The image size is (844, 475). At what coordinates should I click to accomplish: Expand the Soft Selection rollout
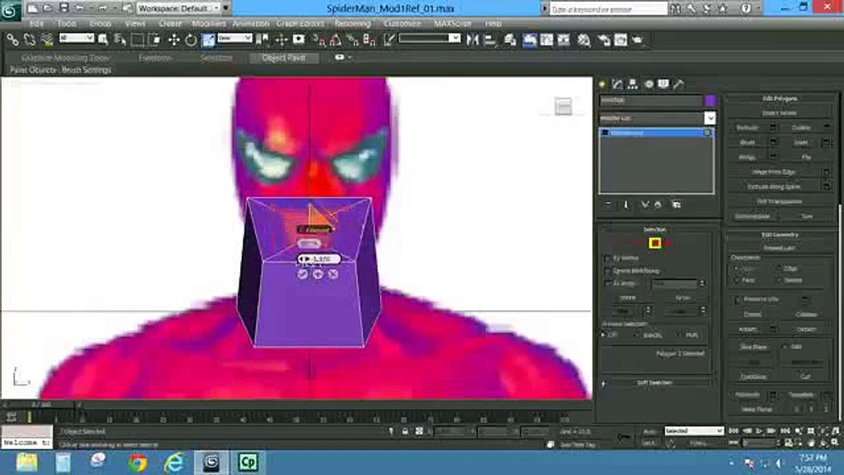click(655, 383)
